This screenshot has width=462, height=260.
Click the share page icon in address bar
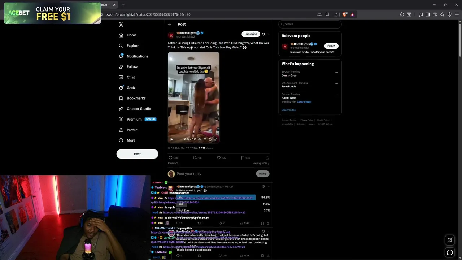tap(336, 14)
